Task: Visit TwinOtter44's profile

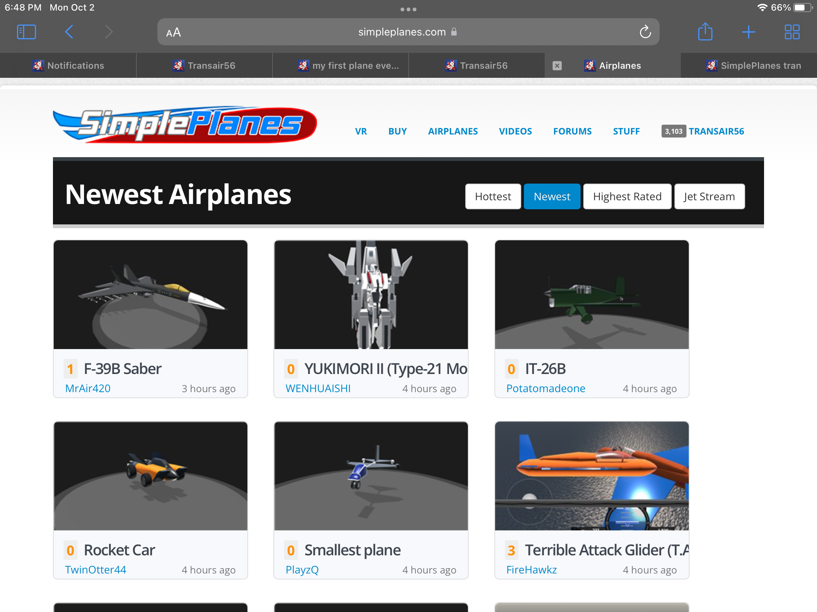Action: [x=96, y=570]
